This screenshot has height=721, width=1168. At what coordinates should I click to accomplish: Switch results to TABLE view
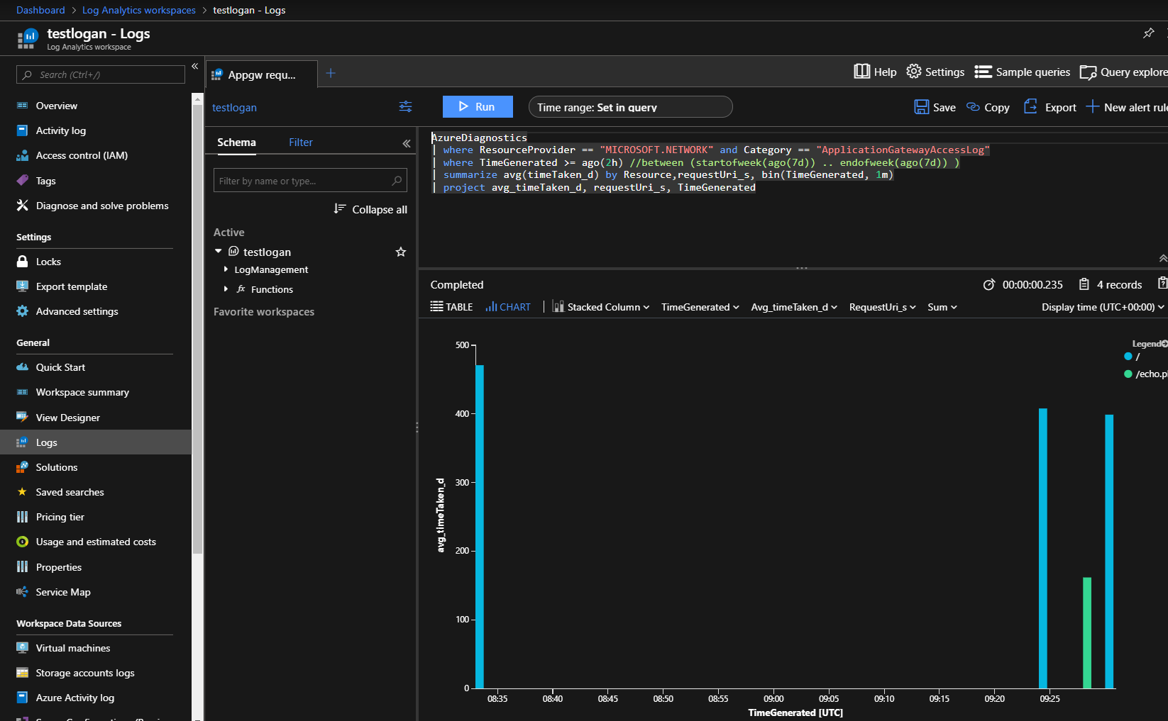(x=451, y=307)
